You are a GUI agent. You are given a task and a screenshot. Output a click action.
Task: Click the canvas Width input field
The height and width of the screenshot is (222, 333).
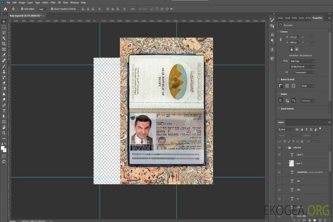point(294,37)
